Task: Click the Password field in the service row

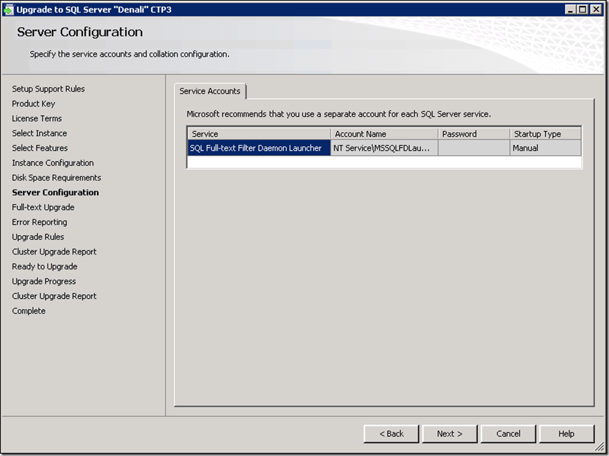Action: [473, 148]
